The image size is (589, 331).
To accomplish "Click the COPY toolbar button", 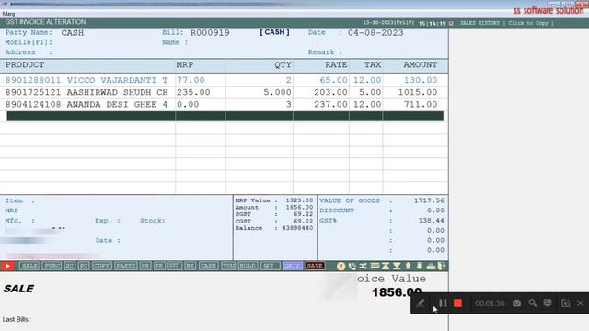I will point(101,266).
